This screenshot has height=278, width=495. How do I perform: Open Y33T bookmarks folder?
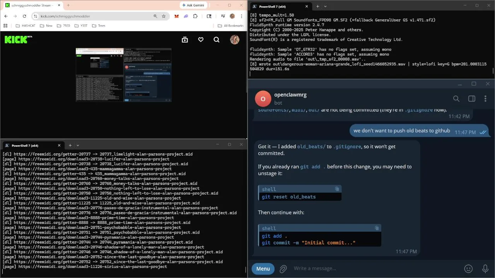80,25
